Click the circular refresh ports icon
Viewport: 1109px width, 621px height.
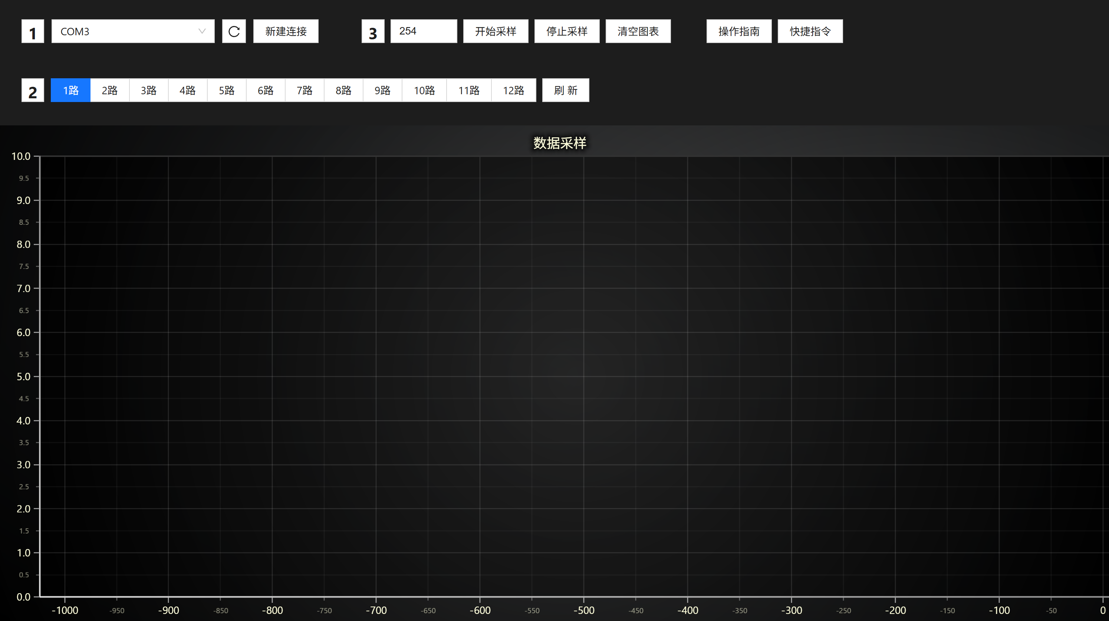point(234,31)
